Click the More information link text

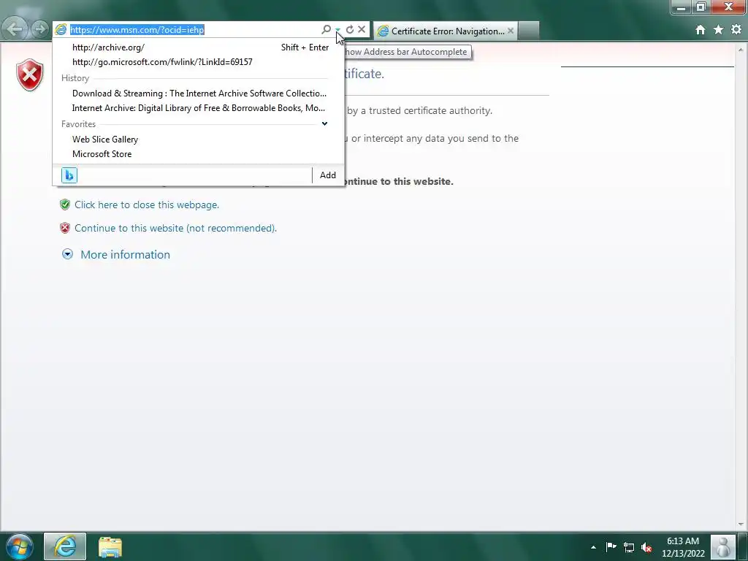[125, 255]
